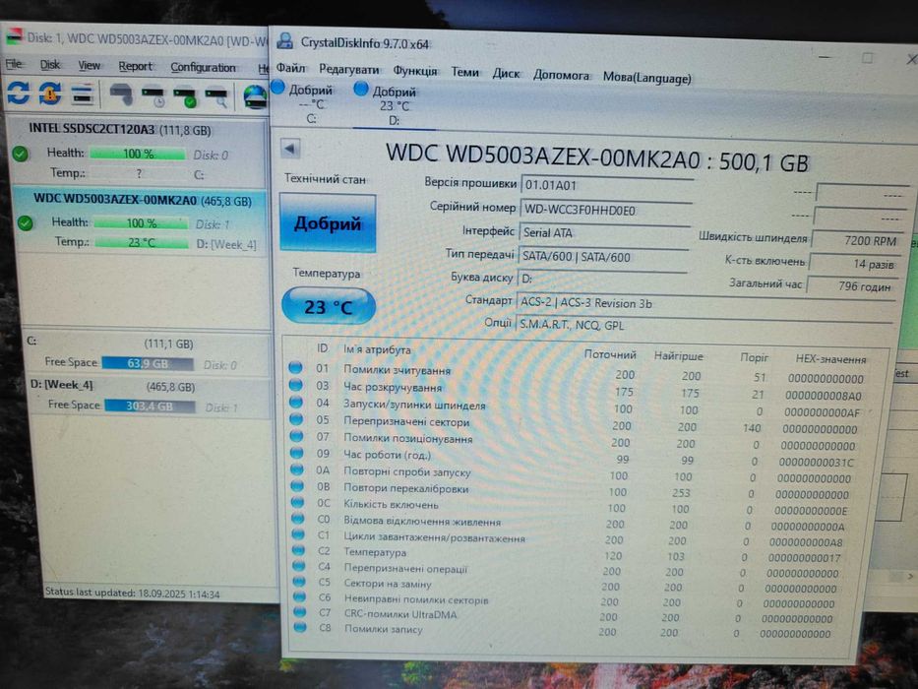
Task: Select the INTEL SSDSC2CT120A3 disk entry
Action: (140, 151)
